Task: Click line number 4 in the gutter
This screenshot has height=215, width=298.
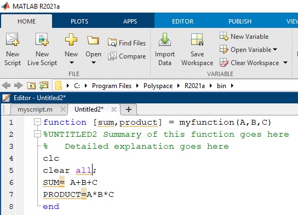Action: (x=11, y=158)
